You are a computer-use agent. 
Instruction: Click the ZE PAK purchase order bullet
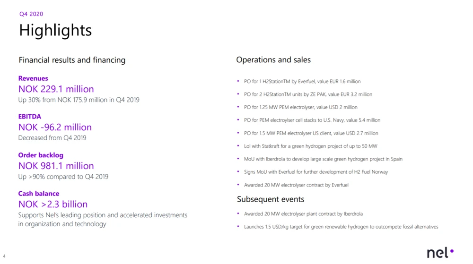point(308,94)
